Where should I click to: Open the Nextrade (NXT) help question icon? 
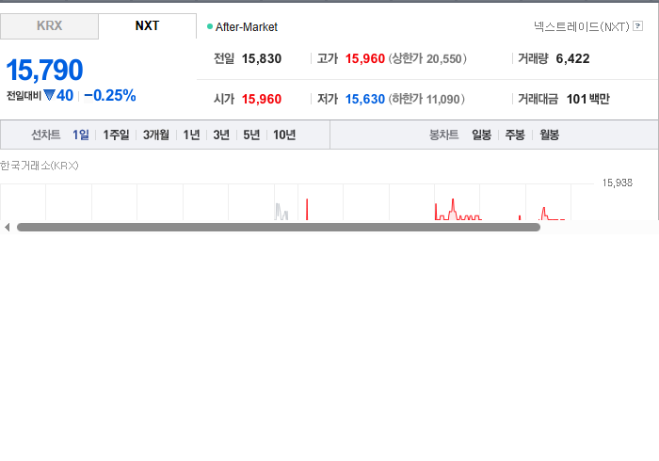click(x=637, y=26)
